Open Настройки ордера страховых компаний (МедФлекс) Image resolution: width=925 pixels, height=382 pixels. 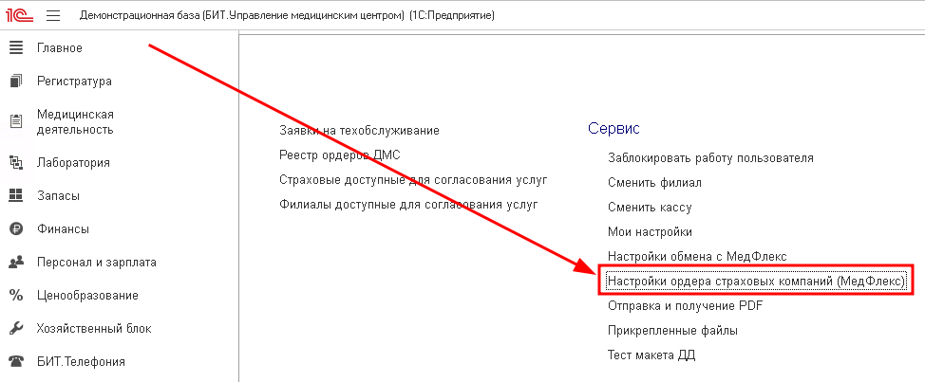coord(757,282)
